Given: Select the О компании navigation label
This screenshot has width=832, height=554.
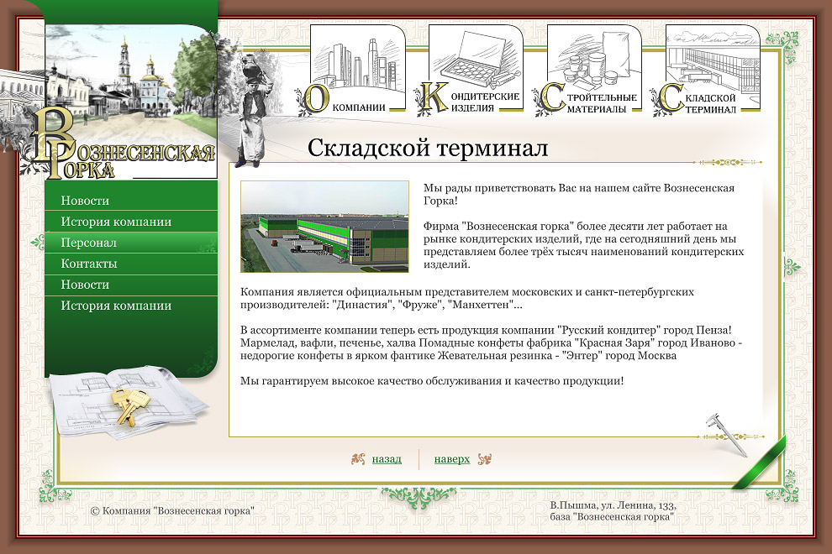Looking at the screenshot, I should point(360,107).
